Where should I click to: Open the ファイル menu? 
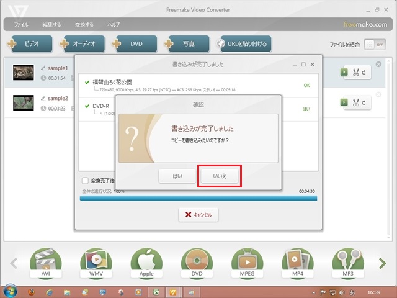(x=21, y=25)
